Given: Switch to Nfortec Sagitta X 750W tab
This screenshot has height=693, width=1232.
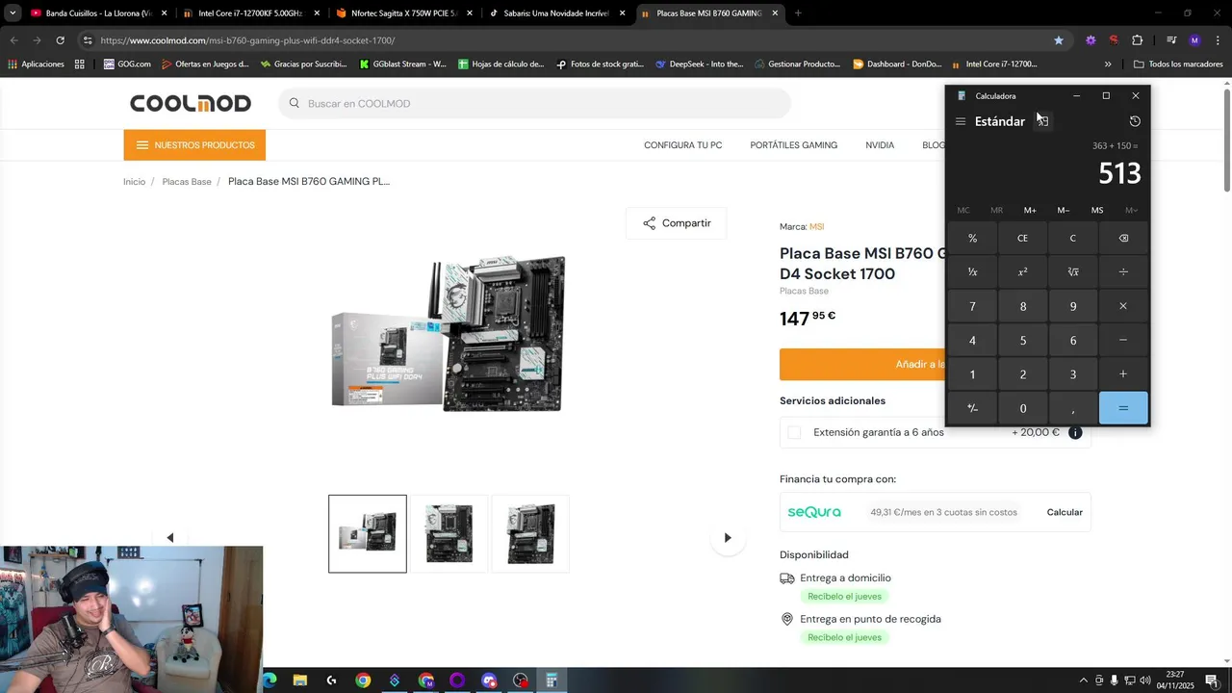Looking at the screenshot, I should [402, 13].
